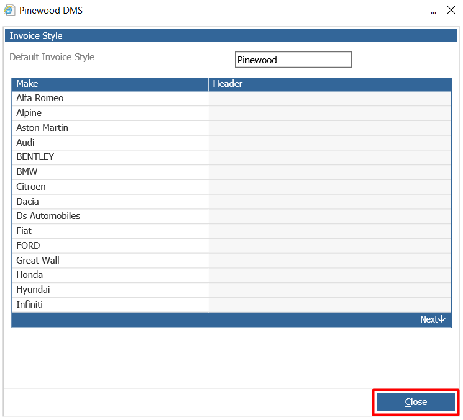
Task: Select the Aston Martin row
Action: (x=231, y=128)
